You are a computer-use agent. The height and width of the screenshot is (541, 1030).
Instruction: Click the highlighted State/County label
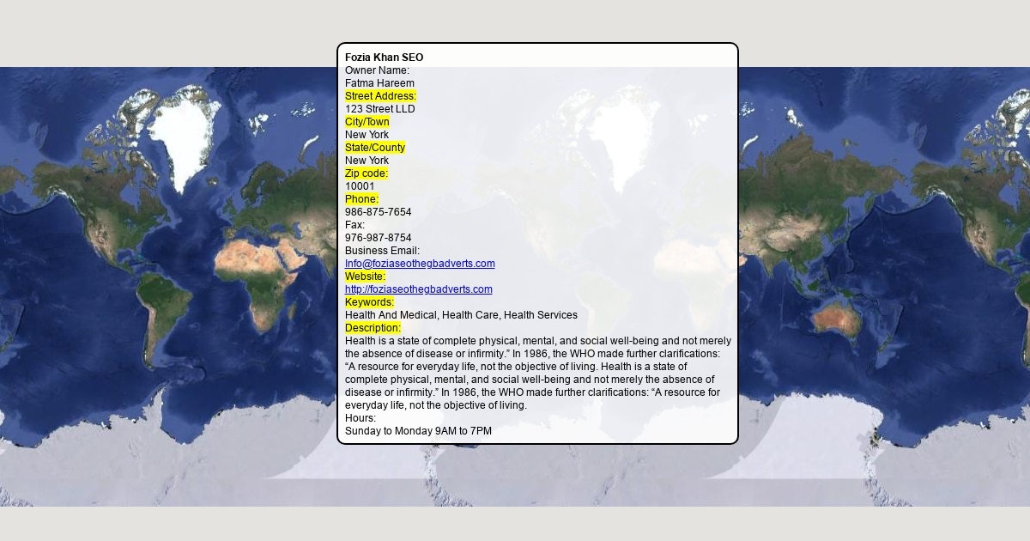(374, 148)
